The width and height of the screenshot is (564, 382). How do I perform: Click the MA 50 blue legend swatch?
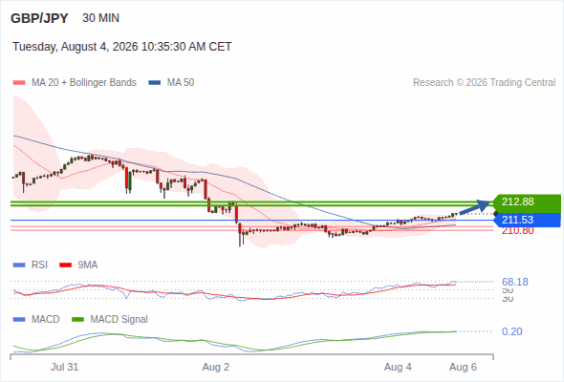point(154,83)
